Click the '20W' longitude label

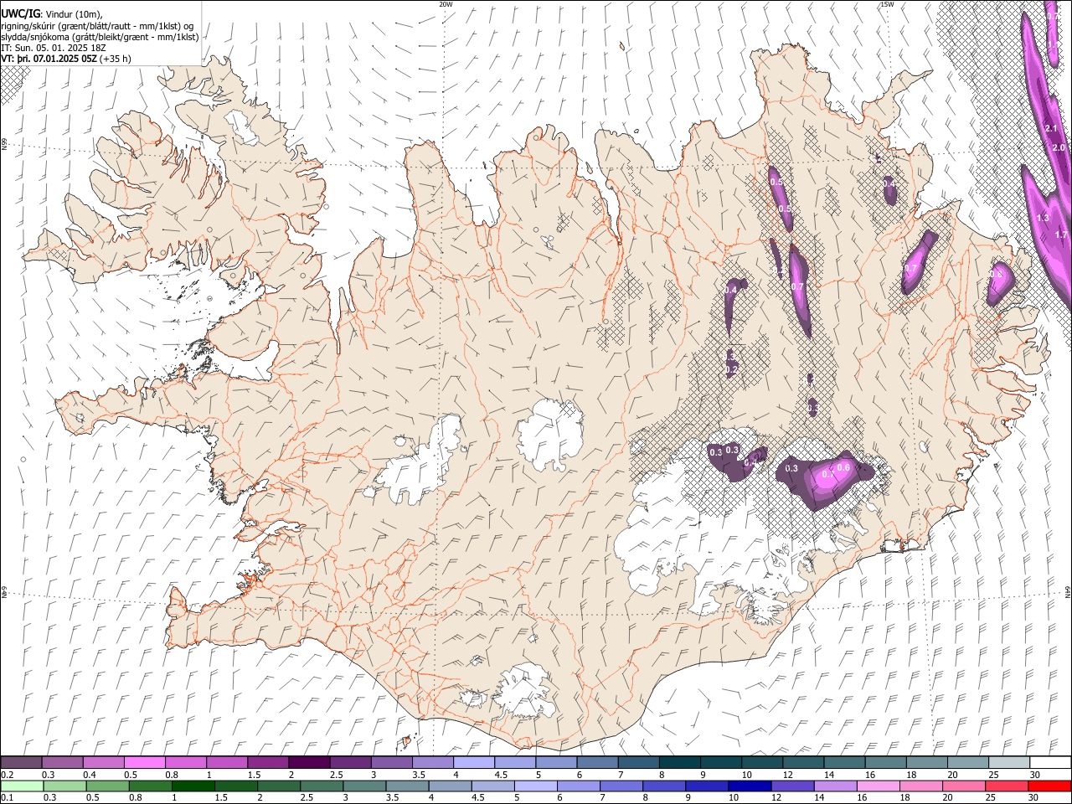[446, 4]
